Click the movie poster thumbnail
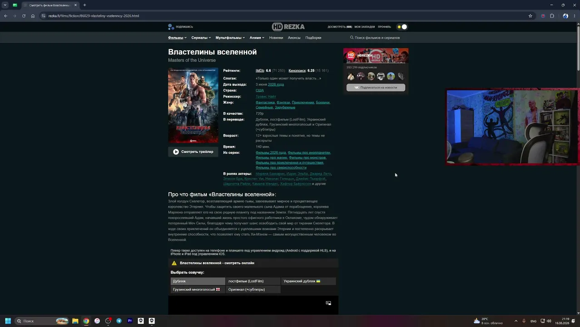 193,105
